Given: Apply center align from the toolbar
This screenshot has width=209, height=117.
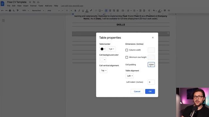Looking at the screenshot, I should [x=110, y=11].
